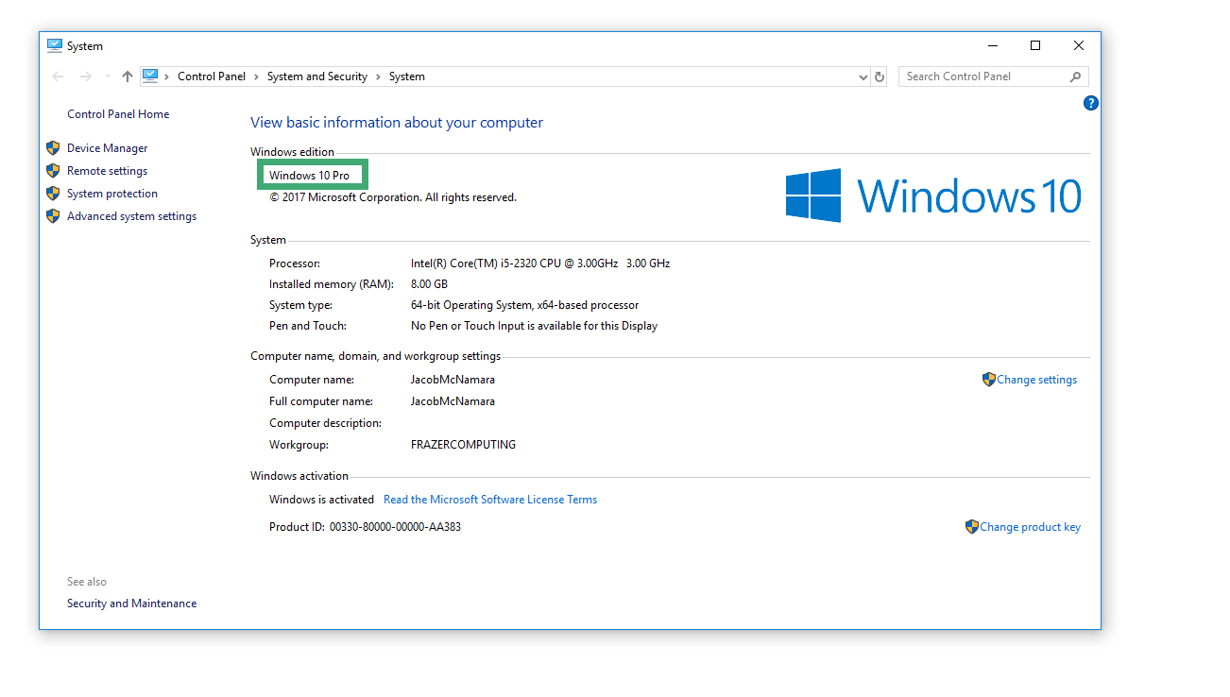
Task: Open Advanced system settings link
Action: click(132, 216)
